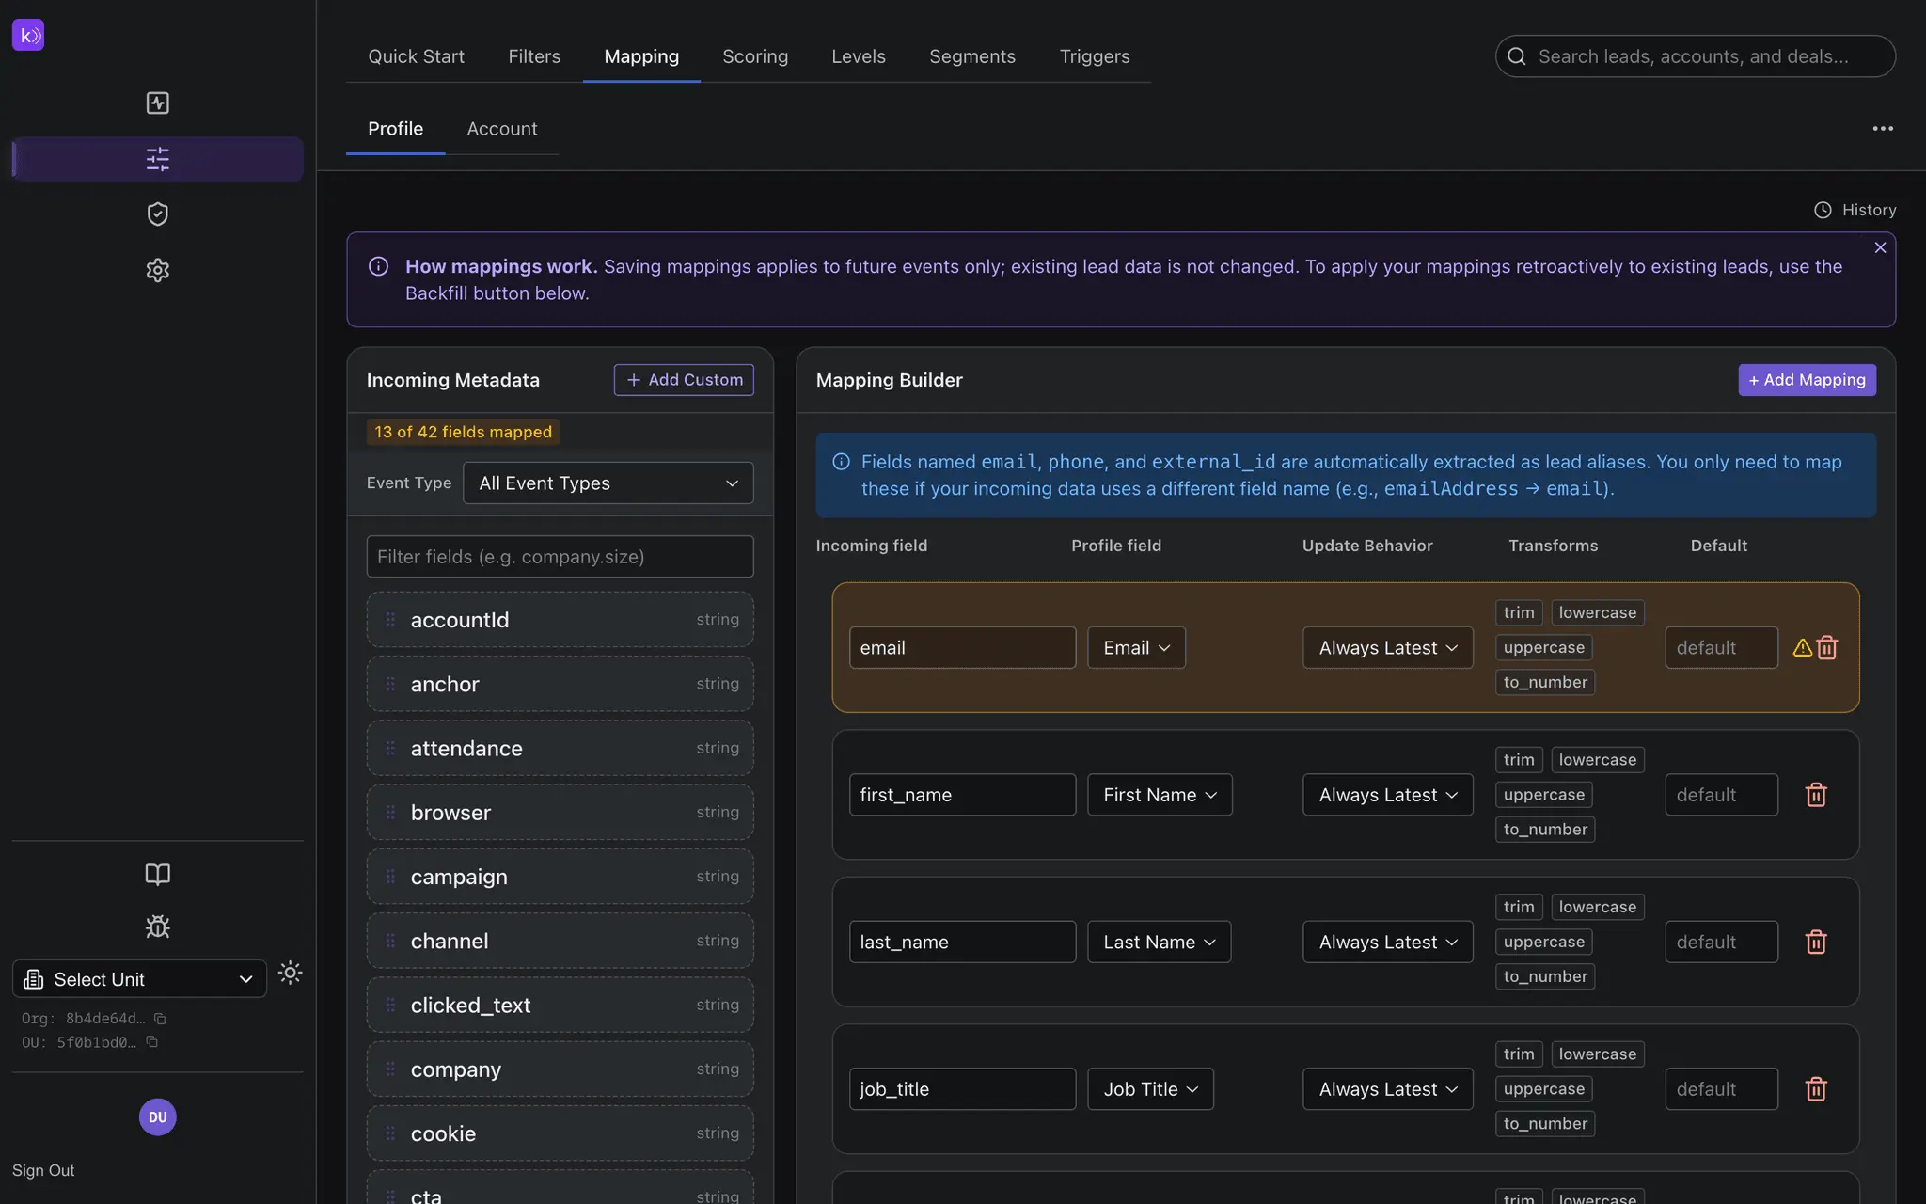Dismiss the How mappings work banner
Screen dimensions: 1926x1204
1880,247
